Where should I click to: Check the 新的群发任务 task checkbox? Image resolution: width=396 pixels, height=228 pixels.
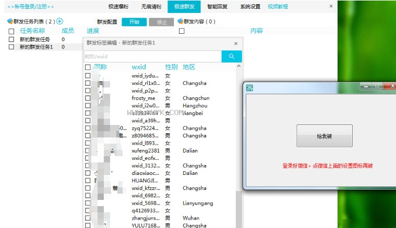coord(11,40)
